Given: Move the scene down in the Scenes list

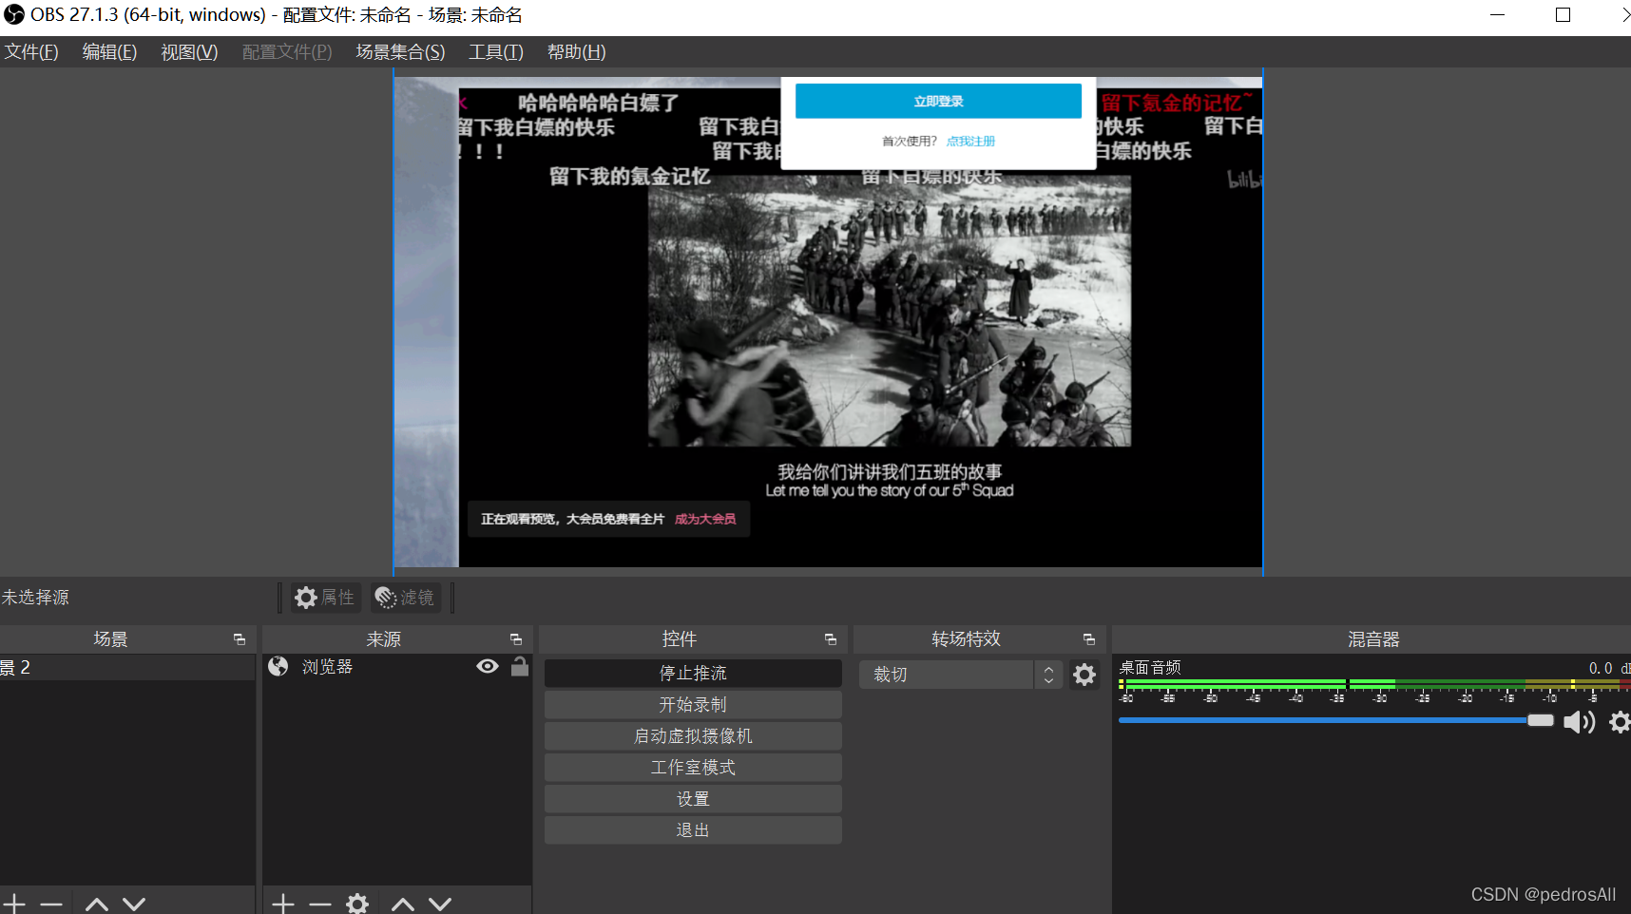Looking at the screenshot, I should click(x=134, y=904).
